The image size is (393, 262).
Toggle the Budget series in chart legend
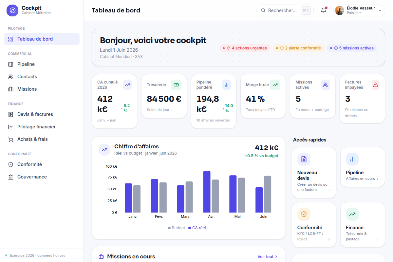177,228
